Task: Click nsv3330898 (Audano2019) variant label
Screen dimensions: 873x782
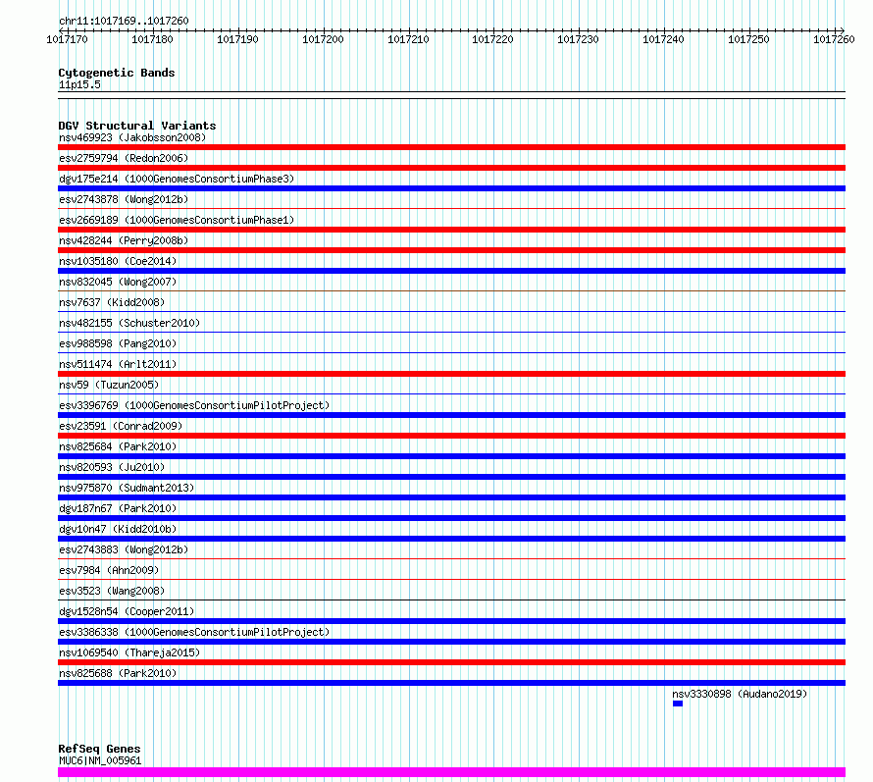Action: (740, 694)
